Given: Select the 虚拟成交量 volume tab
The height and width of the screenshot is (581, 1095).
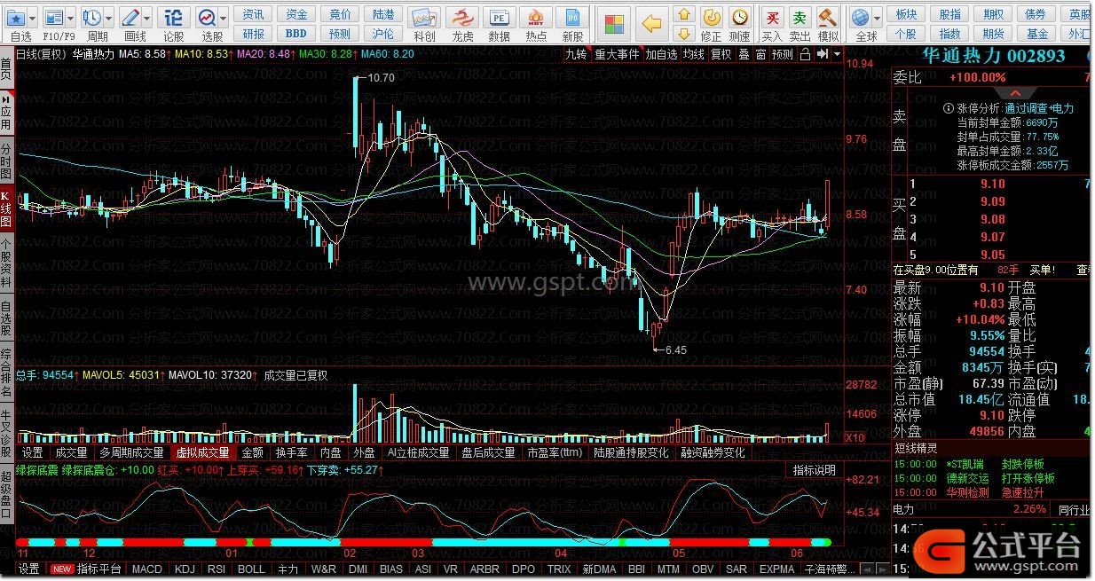Looking at the screenshot, I should click(202, 452).
